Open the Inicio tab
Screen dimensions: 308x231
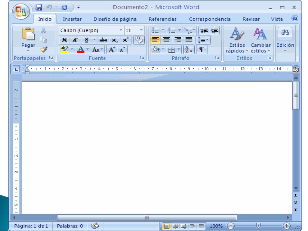[45, 19]
